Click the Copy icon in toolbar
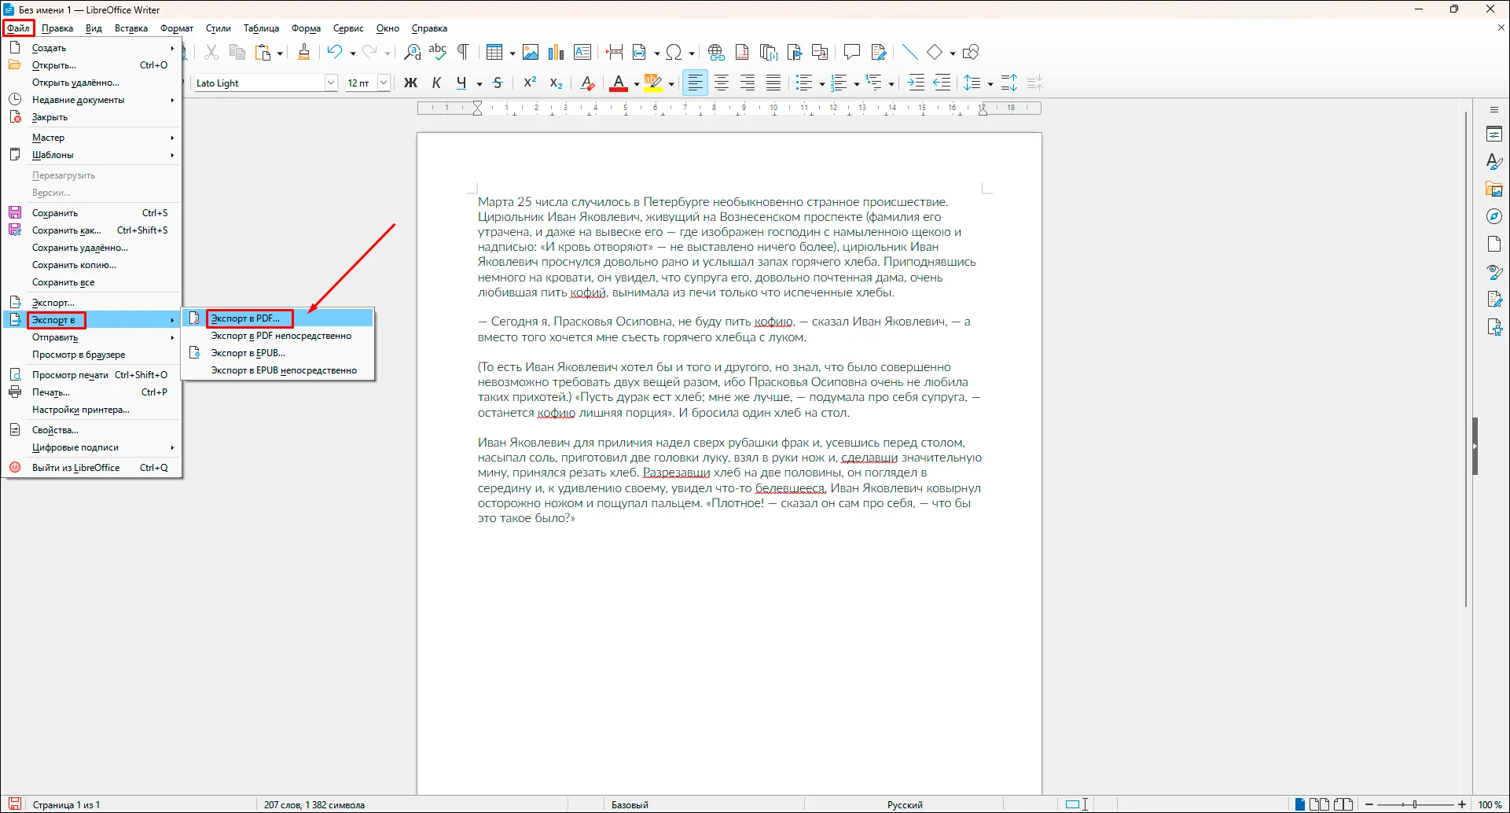This screenshot has height=813, width=1510. [237, 52]
